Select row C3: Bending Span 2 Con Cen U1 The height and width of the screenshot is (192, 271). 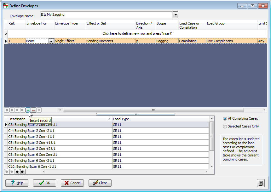pyautogui.click(x=108, y=125)
